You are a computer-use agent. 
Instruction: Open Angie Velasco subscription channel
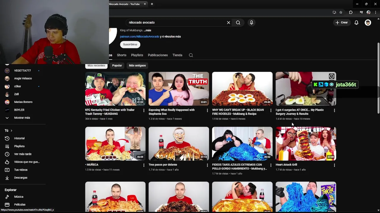coord(23,78)
